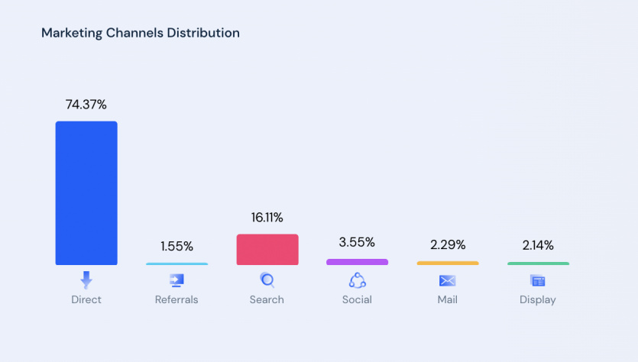
Task: Select the tall blue Direct bar
Action: coord(86,193)
